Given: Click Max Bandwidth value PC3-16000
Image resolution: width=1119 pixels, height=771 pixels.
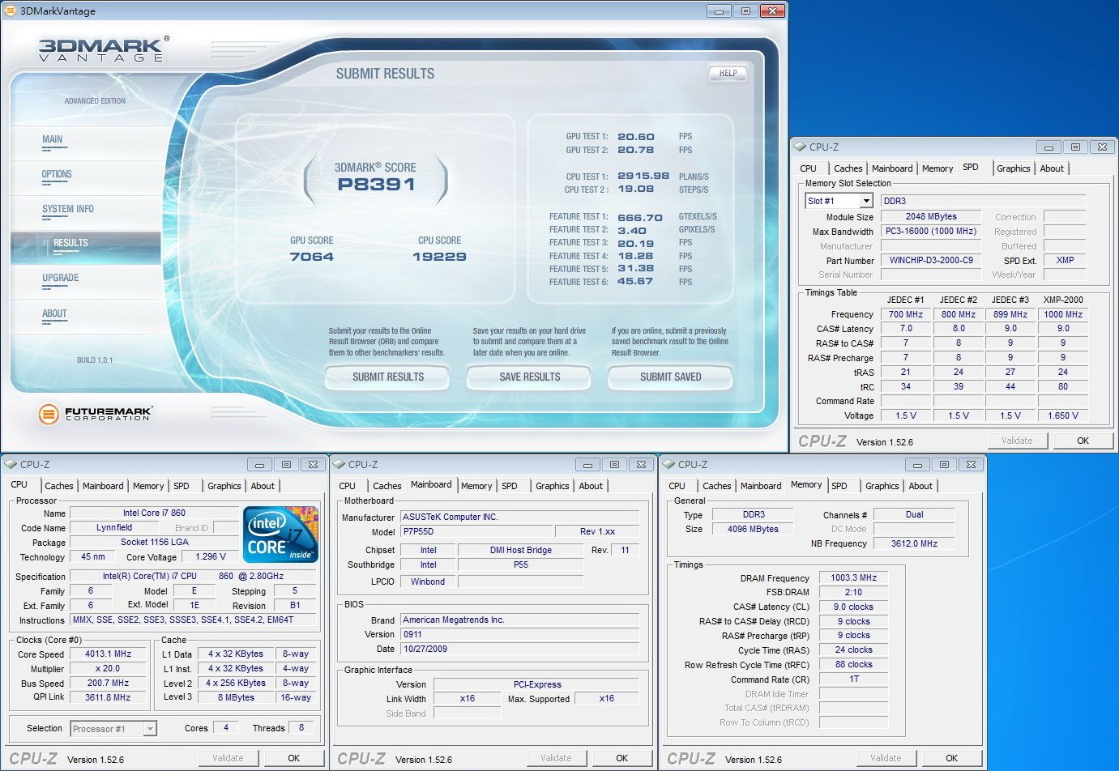Looking at the screenshot, I should tap(931, 231).
